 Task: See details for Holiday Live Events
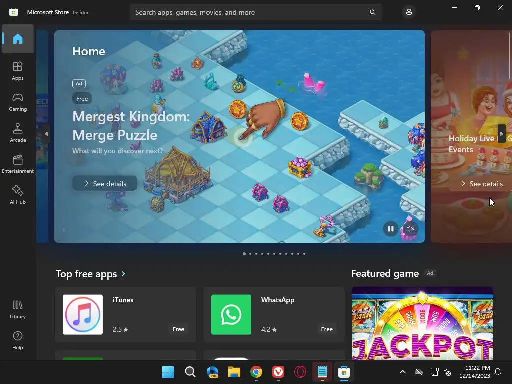click(482, 184)
